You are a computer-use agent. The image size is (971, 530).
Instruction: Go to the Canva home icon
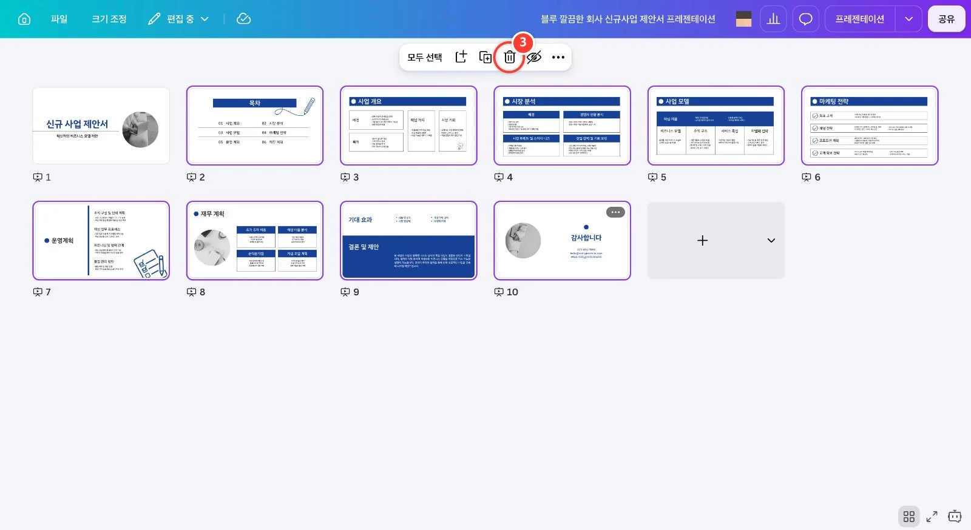[24, 19]
